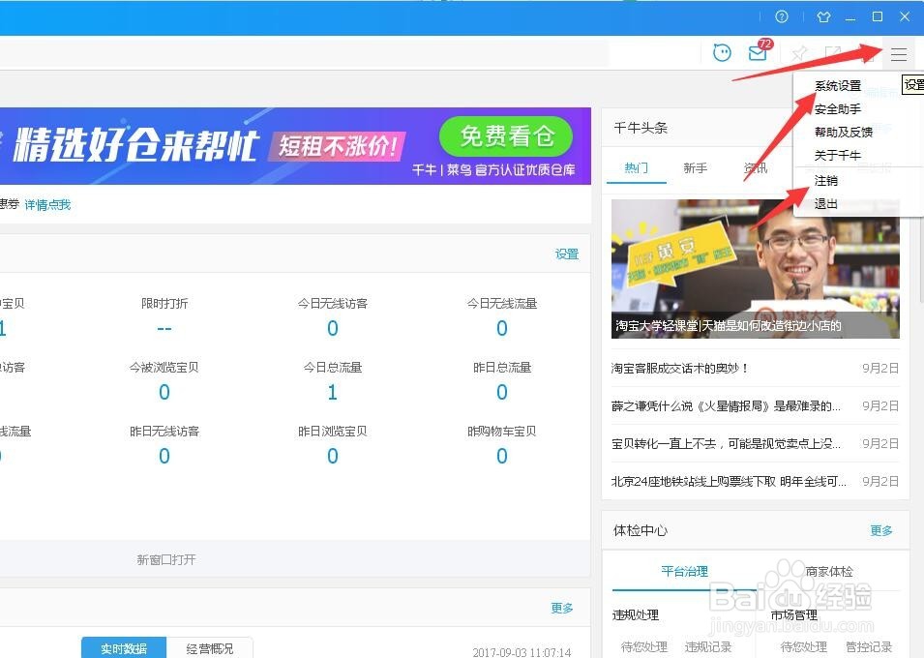The width and height of the screenshot is (924, 658).
Task: Select 安全助手 from the menu
Action: pyautogui.click(x=837, y=109)
